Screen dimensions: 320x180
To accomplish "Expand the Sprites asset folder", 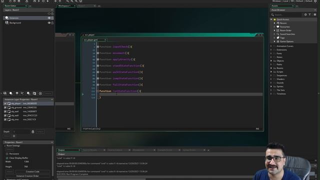I will (x=271, y=86).
